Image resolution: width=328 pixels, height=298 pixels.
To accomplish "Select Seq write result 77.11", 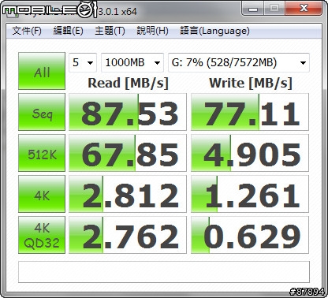I will [250, 112].
